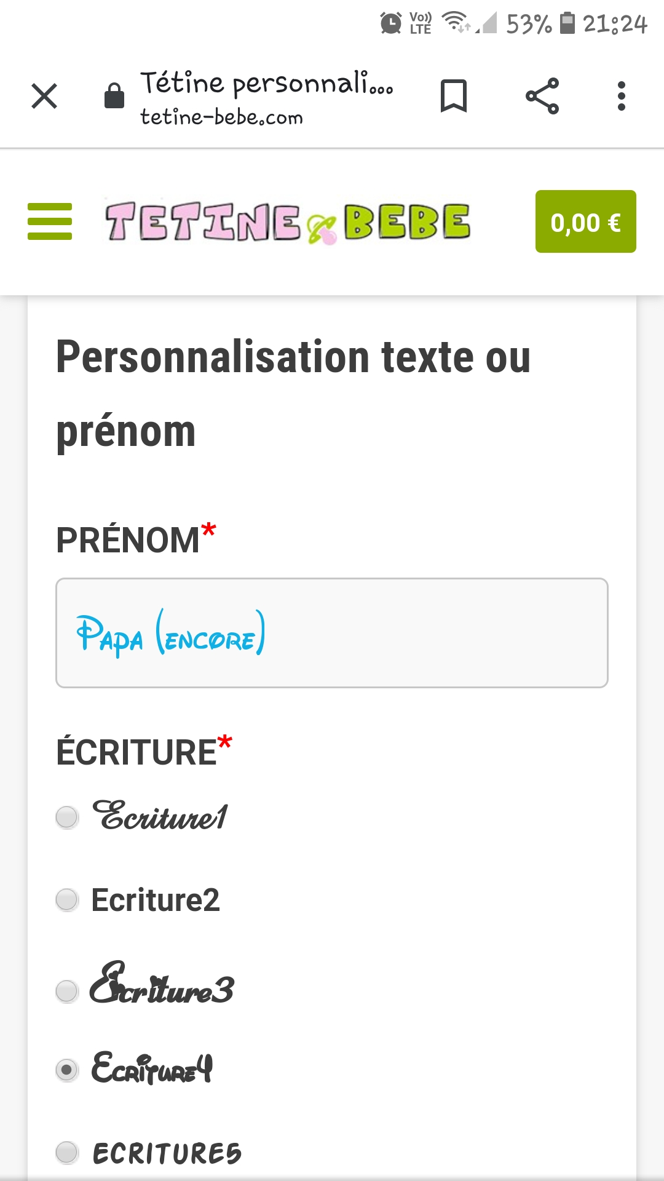Tap the alarm clock status icon
The width and height of the screenshot is (664, 1181).
[x=391, y=23]
